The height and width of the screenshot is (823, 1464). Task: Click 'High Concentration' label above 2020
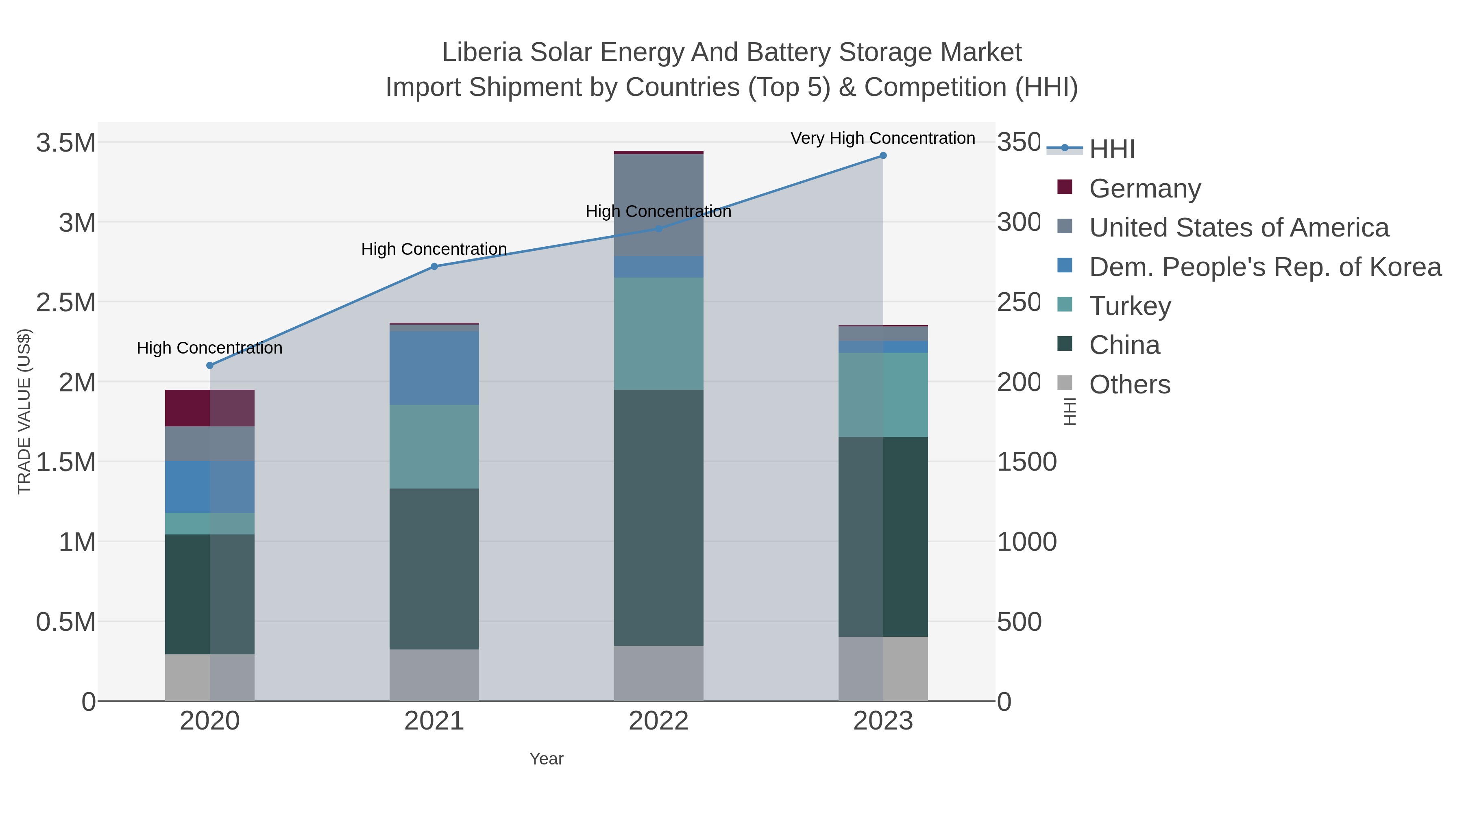pos(210,348)
